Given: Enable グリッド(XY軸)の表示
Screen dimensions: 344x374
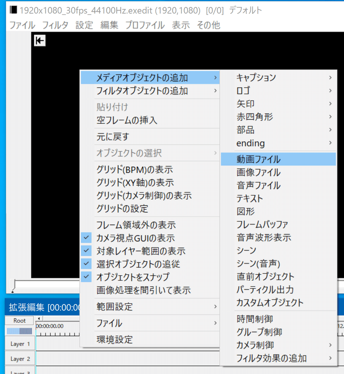Looking at the screenshot, I should point(150,183).
